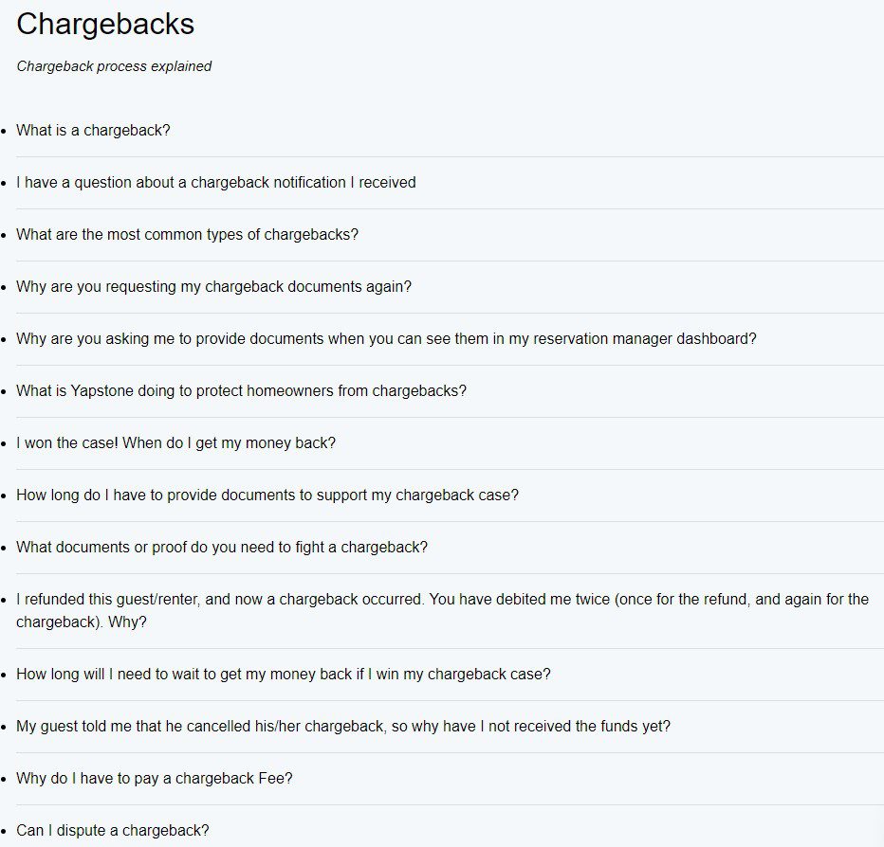Expand 'Can I dispute a chargeback?' question
Image resolution: width=884 pixels, height=847 pixels.
112,831
